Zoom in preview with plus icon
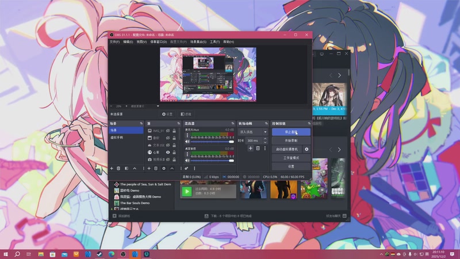 point(126,106)
